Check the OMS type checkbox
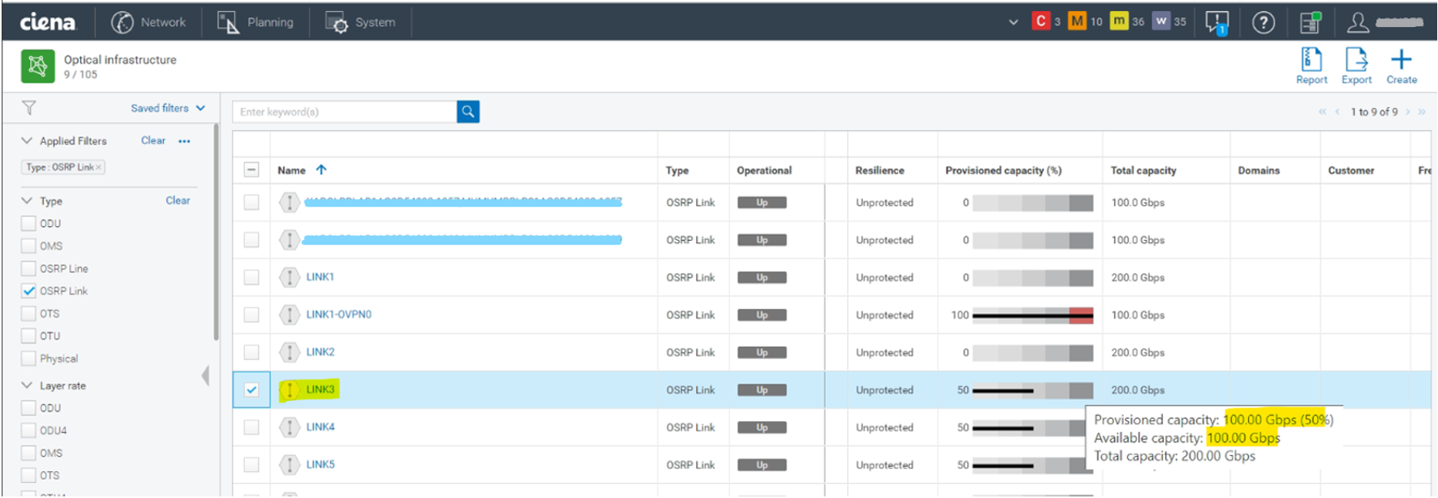This screenshot has width=1438, height=498. click(x=29, y=246)
